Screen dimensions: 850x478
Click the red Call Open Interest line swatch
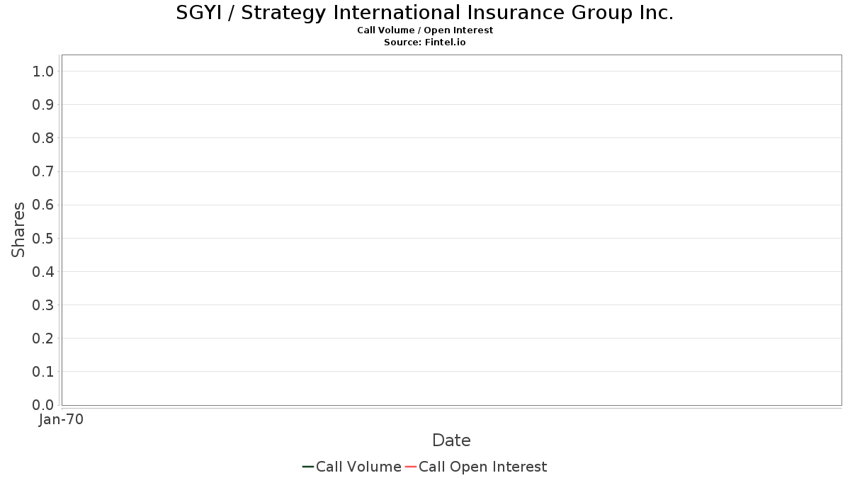(x=410, y=467)
